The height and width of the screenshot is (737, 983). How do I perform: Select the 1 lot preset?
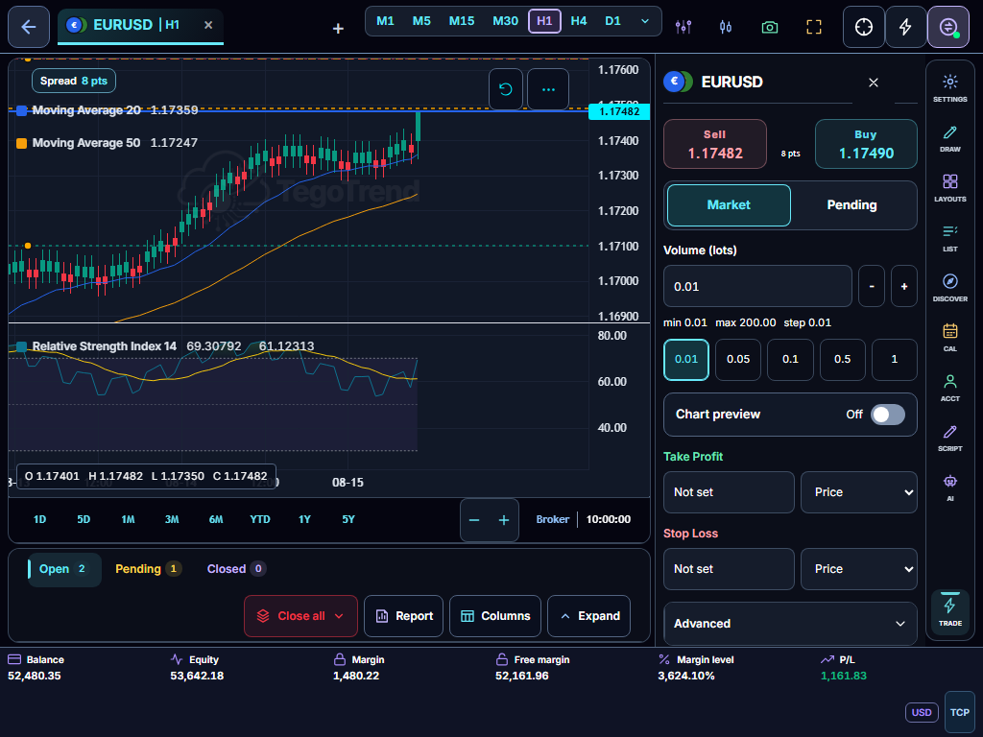(894, 360)
